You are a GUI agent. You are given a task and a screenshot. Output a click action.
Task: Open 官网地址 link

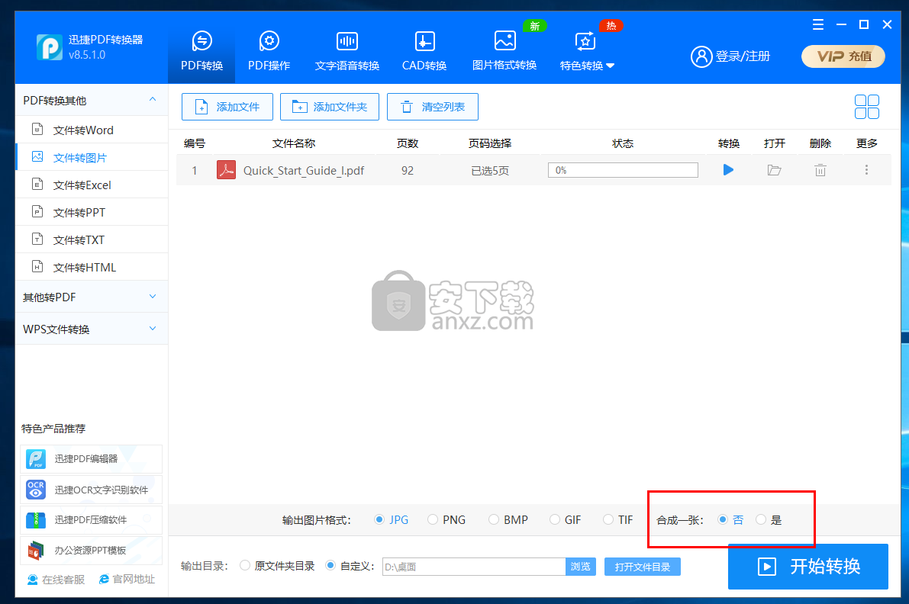coord(127,579)
